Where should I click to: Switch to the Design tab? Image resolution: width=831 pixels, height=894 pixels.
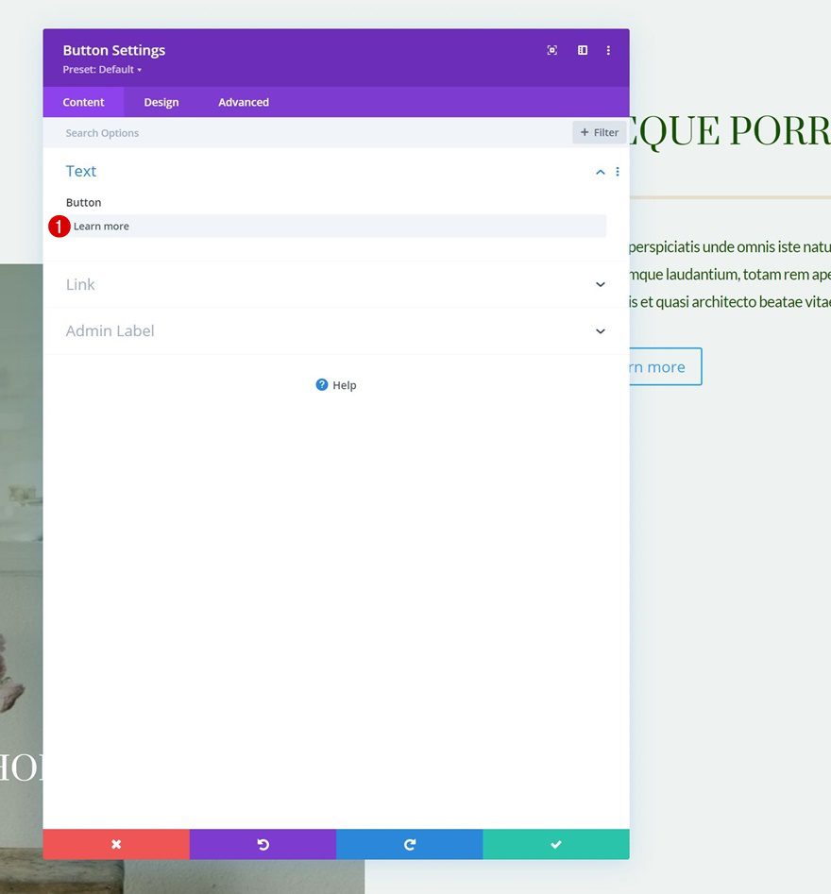pyautogui.click(x=161, y=102)
